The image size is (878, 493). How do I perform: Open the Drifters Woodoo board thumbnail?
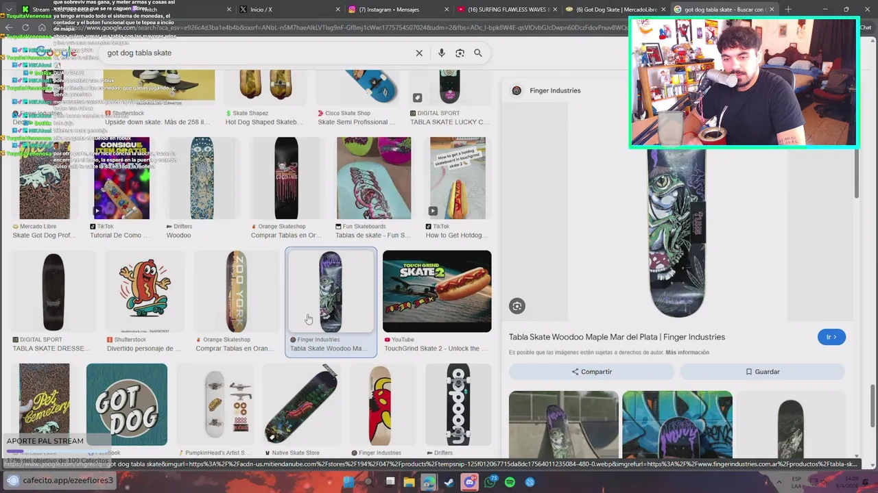coord(202,178)
